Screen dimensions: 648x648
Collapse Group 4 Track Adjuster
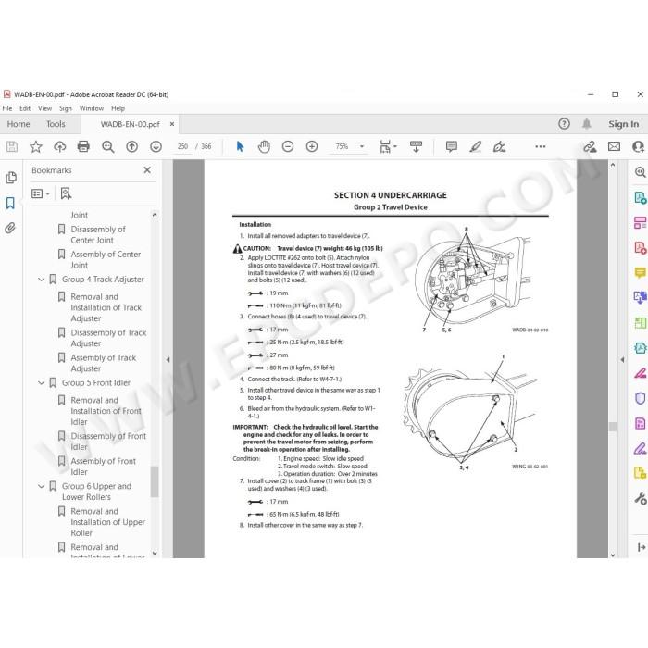(42, 280)
